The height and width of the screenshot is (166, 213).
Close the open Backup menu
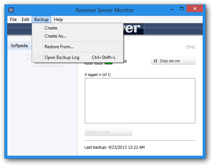[x=41, y=20]
